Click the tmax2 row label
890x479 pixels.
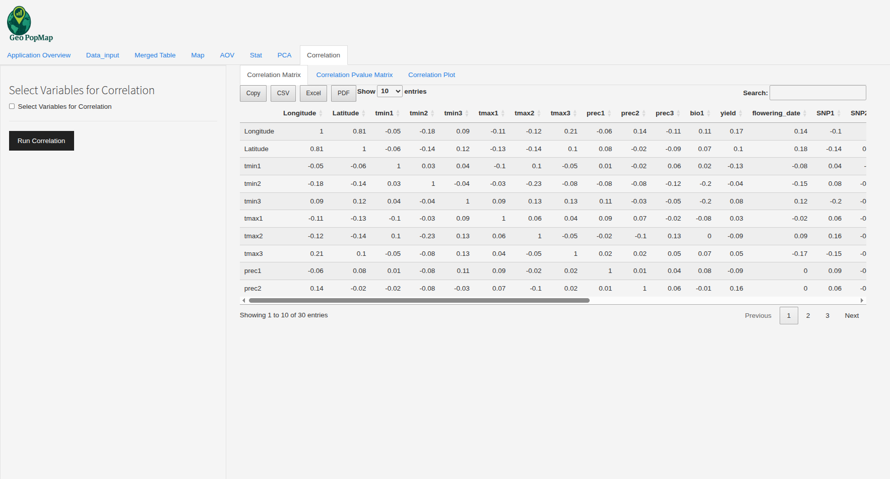[253, 236]
